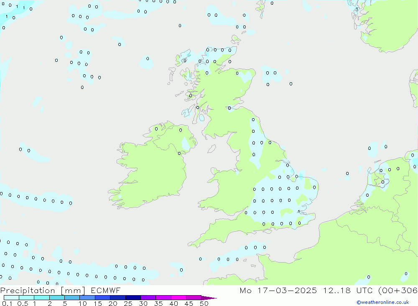This screenshot has width=418, height=306.
Task: Click the legend label '0.1'
Action: 7,303
